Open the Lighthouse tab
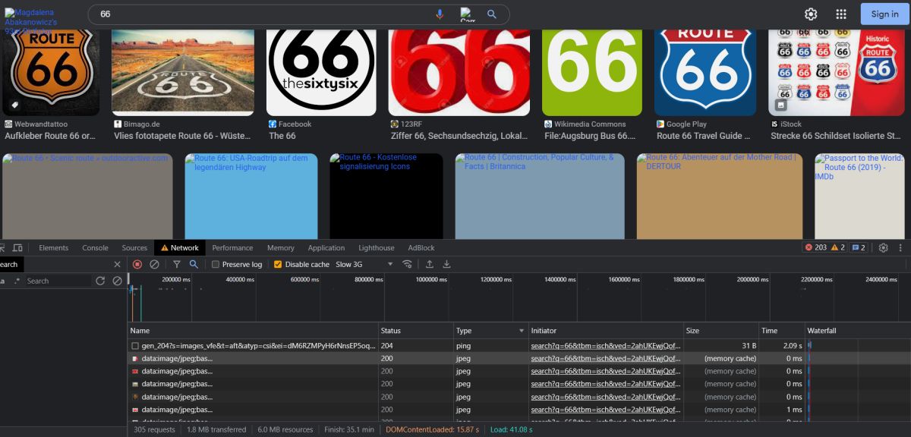Viewport: 911px width, 437px height. 377,247
